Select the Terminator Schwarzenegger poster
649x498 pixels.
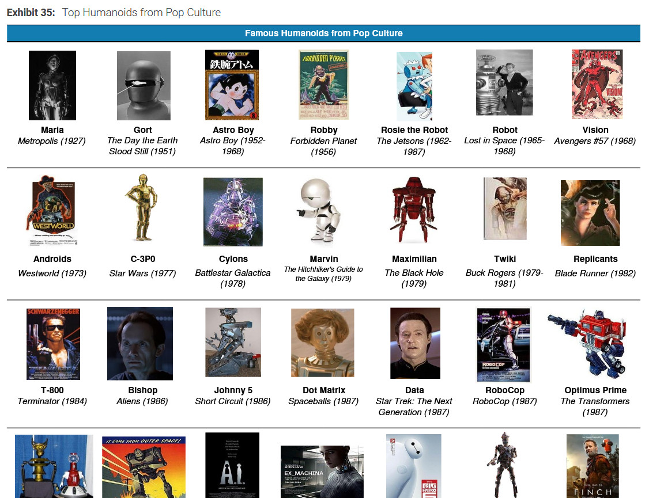(x=53, y=344)
